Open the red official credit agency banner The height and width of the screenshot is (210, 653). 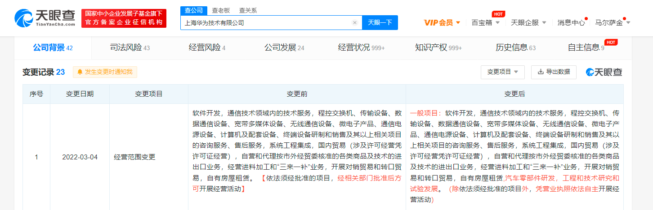[124, 18]
